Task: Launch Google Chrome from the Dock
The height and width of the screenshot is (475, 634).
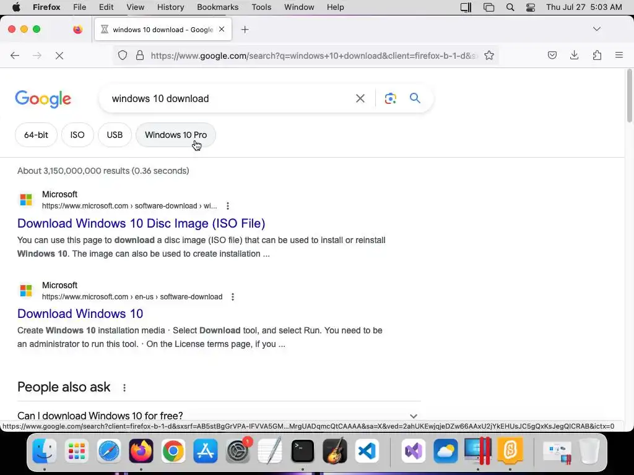Action: click(x=173, y=451)
